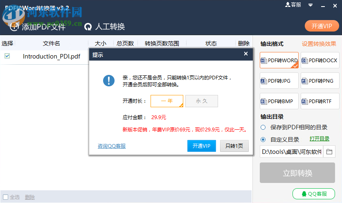Select PDF转DOCX output format
The width and height of the screenshot is (342, 203).
click(x=320, y=60)
